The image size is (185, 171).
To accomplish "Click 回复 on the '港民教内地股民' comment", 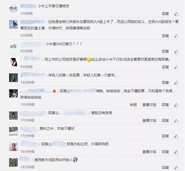I will tap(165, 168).
